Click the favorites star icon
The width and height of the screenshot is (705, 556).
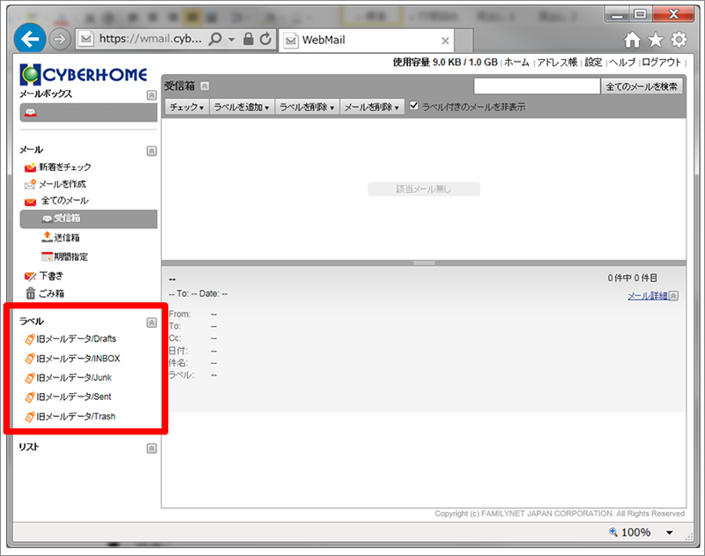(x=655, y=40)
